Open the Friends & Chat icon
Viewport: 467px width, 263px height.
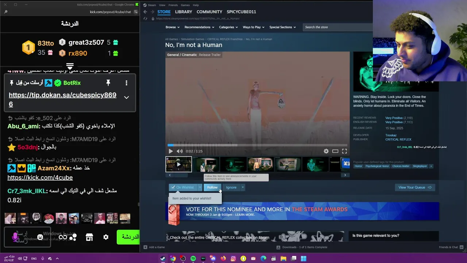(x=461, y=247)
